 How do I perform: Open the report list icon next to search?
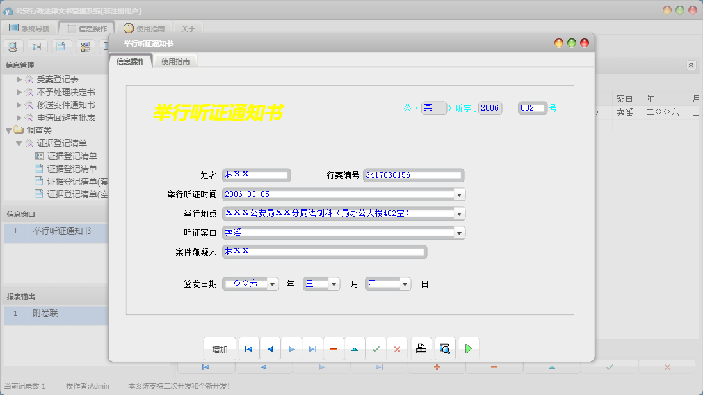(38, 46)
